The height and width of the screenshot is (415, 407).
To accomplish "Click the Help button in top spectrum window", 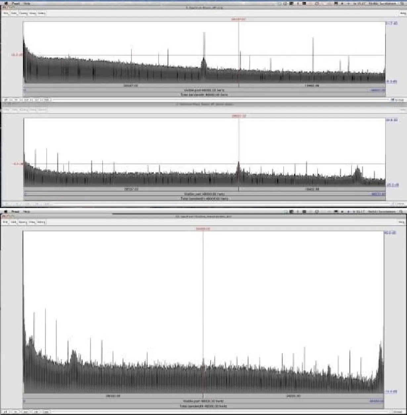I will pos(402,13).
